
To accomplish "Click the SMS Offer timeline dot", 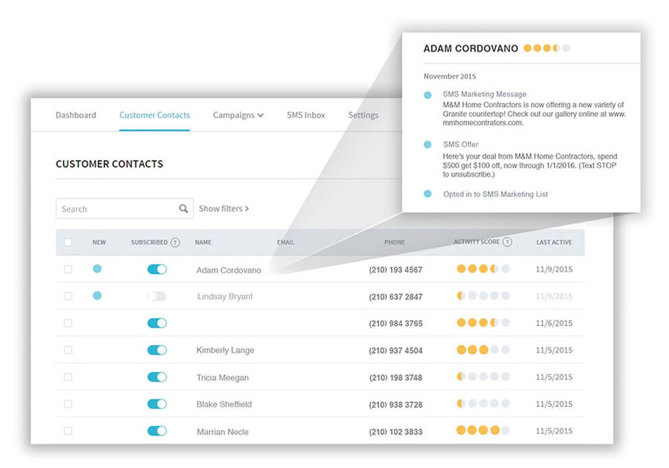I will [x=428, y=145].
